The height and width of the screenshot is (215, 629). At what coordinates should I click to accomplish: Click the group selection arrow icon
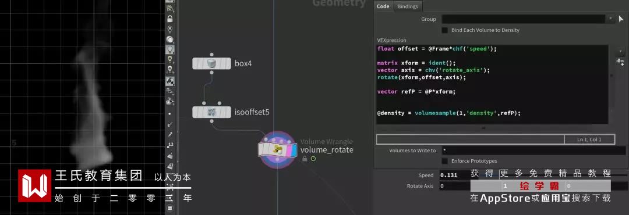621,19
